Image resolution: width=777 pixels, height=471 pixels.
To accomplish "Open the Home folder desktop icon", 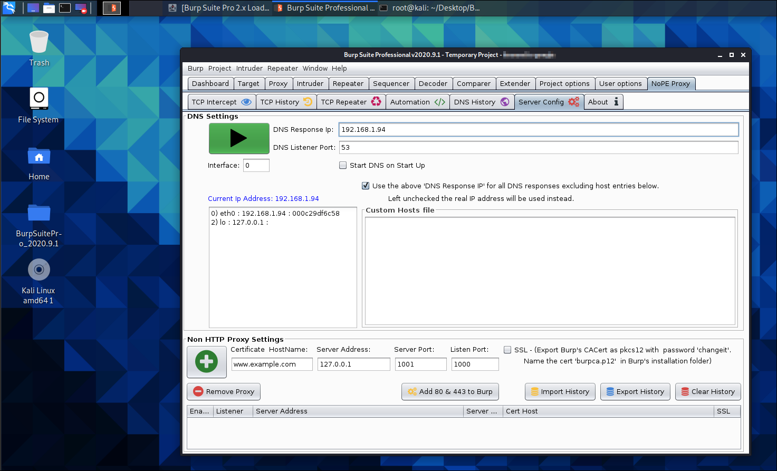I will 39,163.
